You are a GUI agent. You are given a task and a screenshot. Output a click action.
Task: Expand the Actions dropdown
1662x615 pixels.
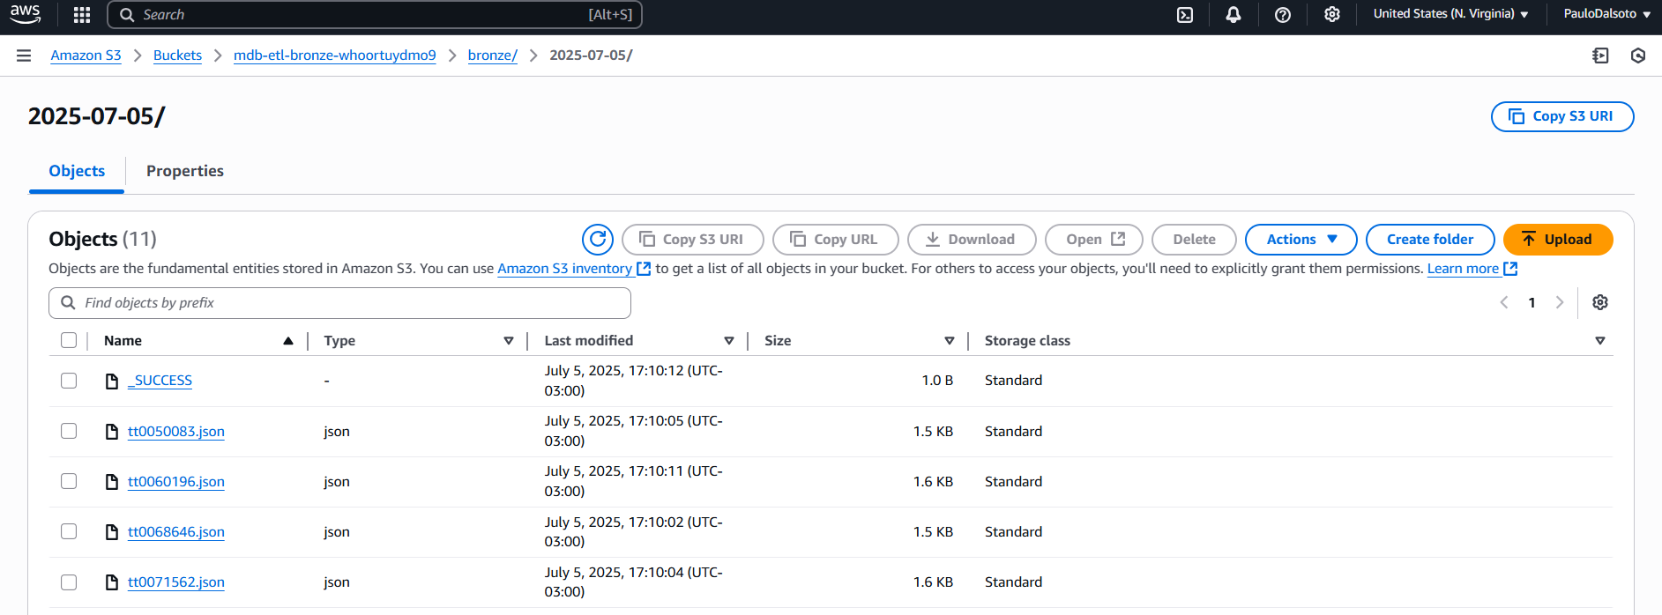tap(1301, 239)
